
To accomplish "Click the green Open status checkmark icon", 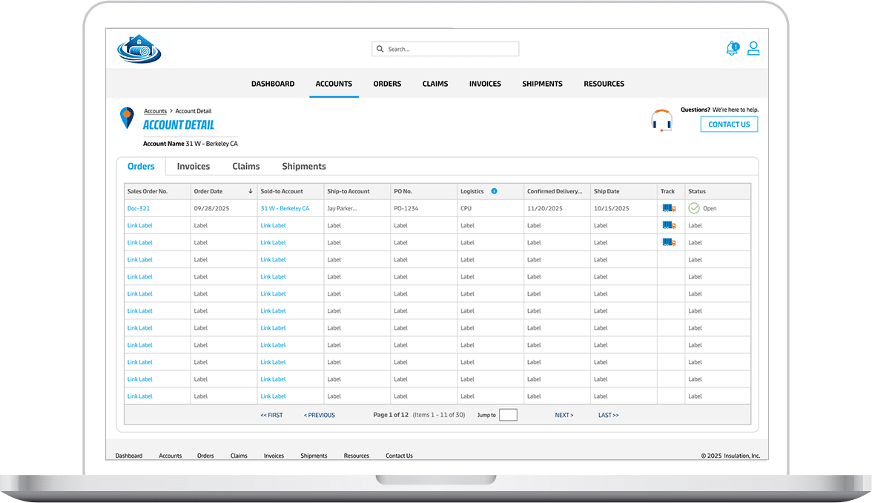I will click(x=694, y=208).
